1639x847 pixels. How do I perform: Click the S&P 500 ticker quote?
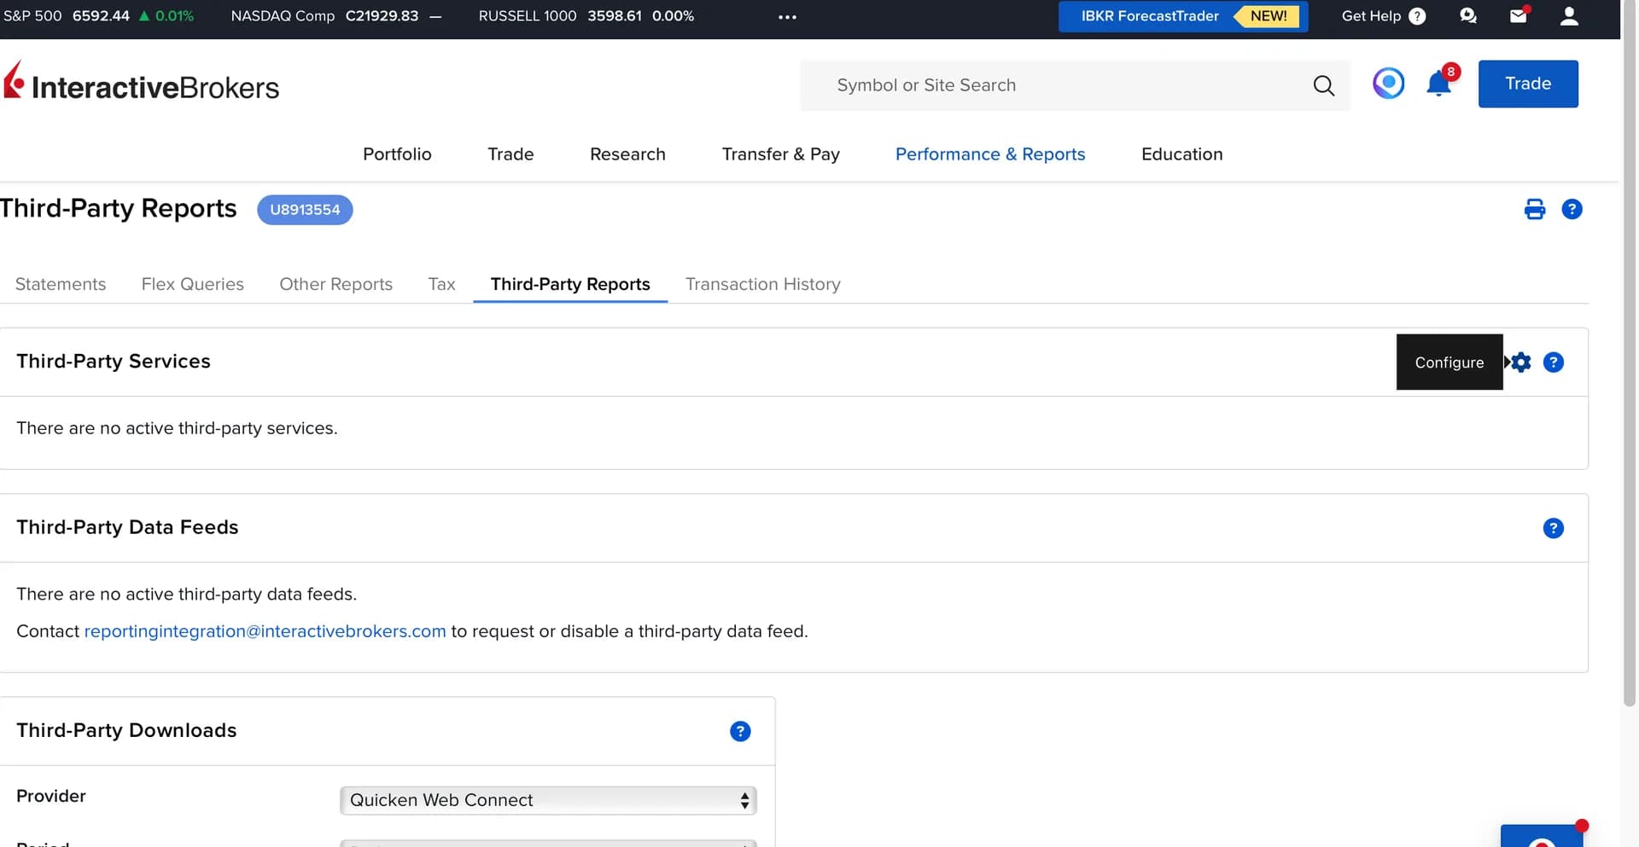99,16
